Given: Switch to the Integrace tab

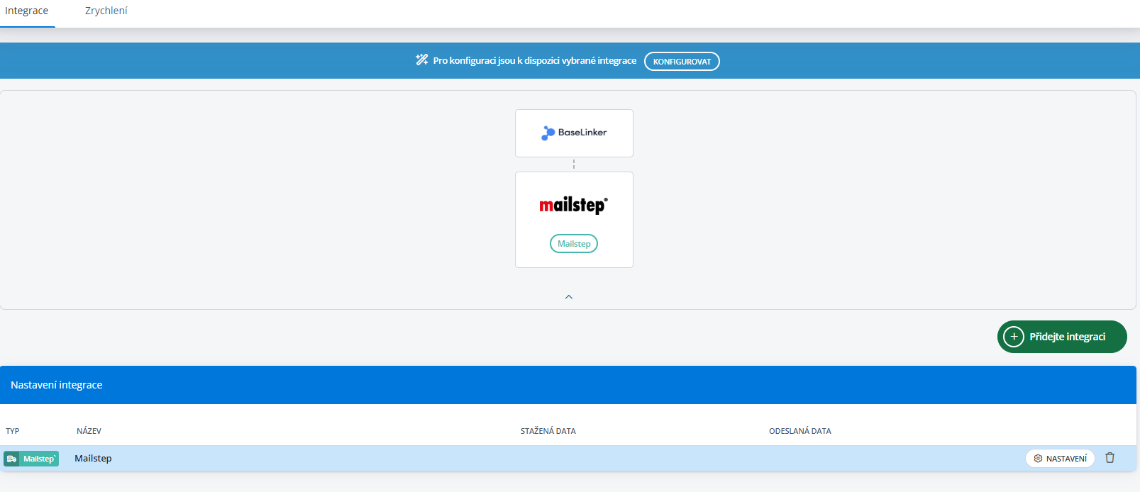Looking at the screenshot, I should tap(27, 11).
